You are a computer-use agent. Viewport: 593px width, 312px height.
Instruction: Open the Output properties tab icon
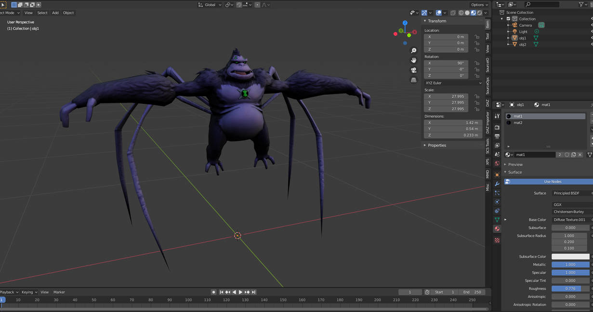click(497, 137)
